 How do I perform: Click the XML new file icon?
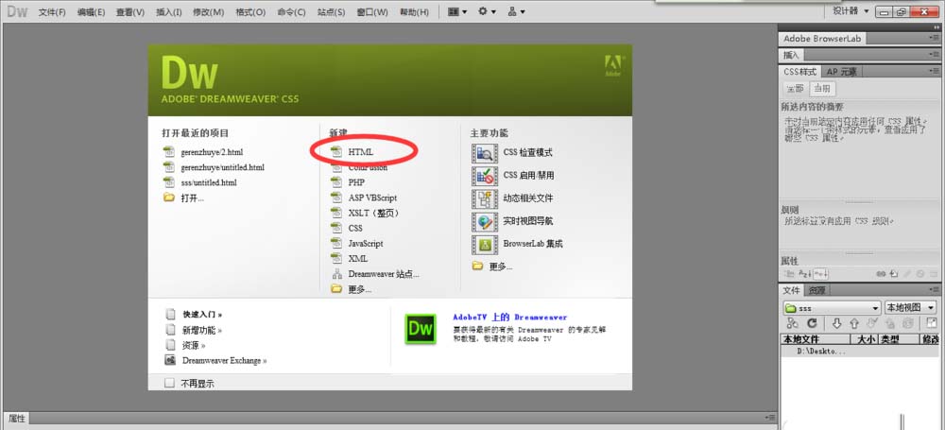[337, 258]
